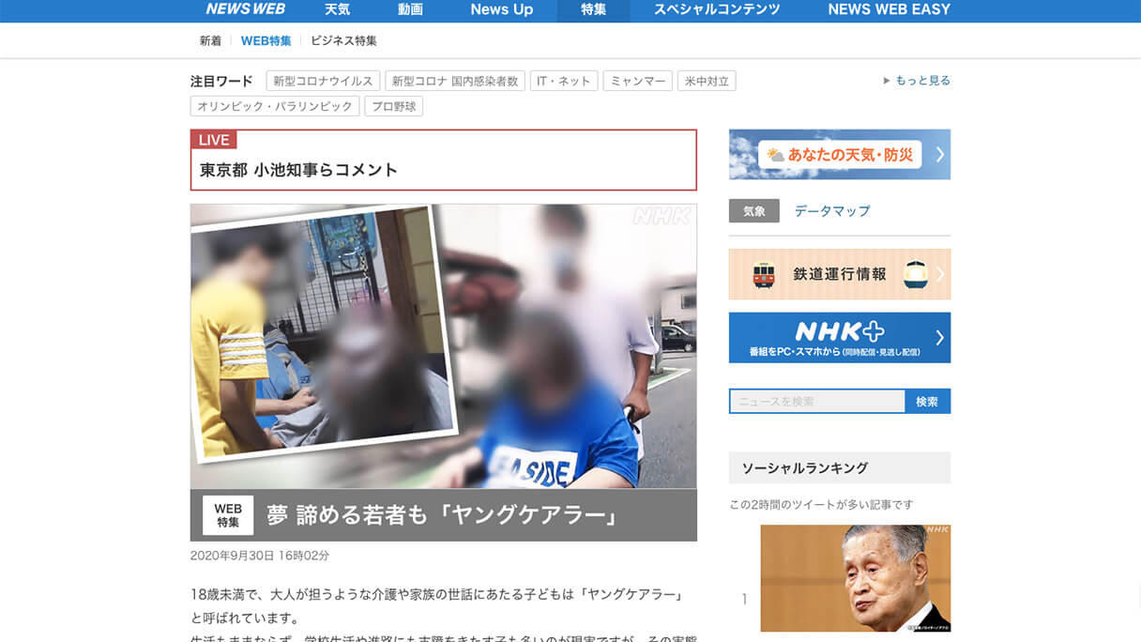
Task: Click the bullet train icon
Action: tap(916, 274)
